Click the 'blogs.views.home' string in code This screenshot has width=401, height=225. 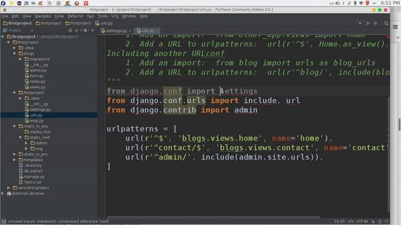tap(222, 138)
